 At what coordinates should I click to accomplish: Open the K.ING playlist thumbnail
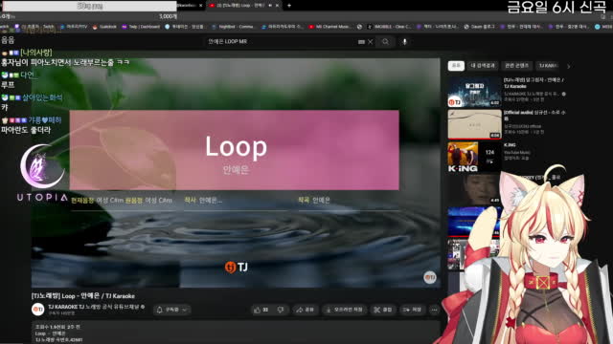click(475, 157)
